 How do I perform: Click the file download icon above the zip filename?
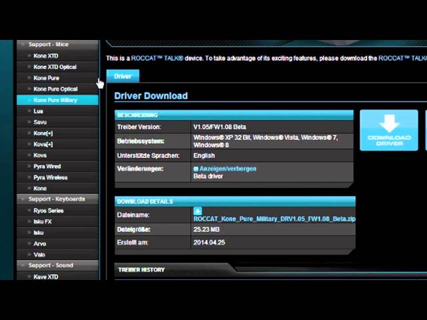pyautogui.click(x=197, y=211)
